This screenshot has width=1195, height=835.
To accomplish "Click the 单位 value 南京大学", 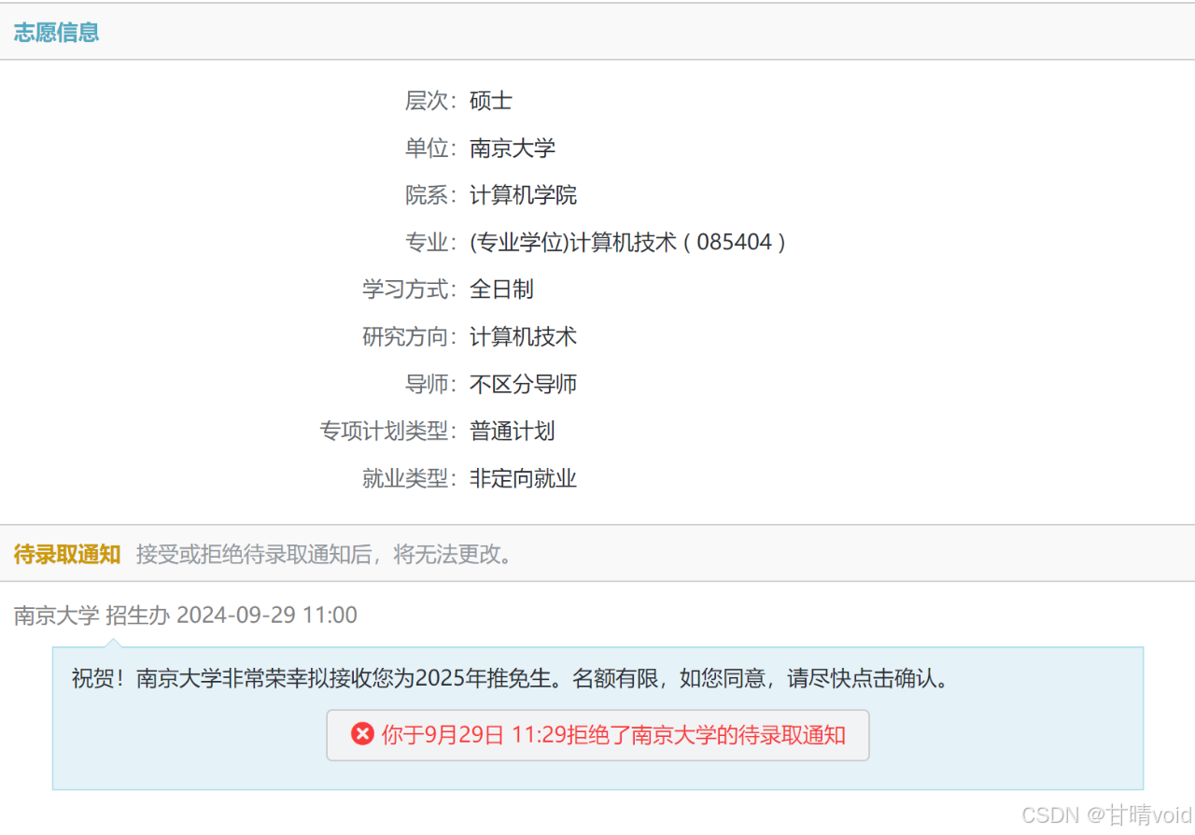I will pos(513,148).
